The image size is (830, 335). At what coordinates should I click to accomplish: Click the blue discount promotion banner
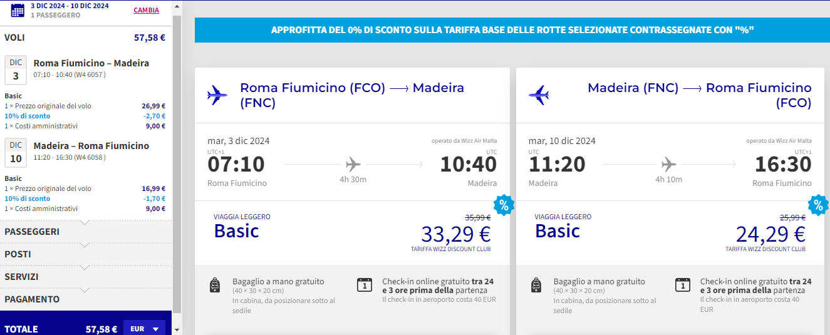tap(512, 30)
